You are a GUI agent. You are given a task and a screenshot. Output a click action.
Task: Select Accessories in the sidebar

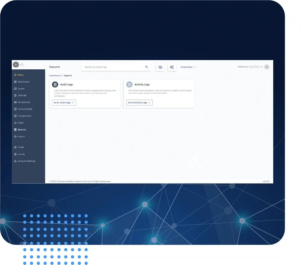[x=22, y=102]
